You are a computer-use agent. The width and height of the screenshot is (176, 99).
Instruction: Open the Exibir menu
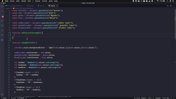pos(29,1)
